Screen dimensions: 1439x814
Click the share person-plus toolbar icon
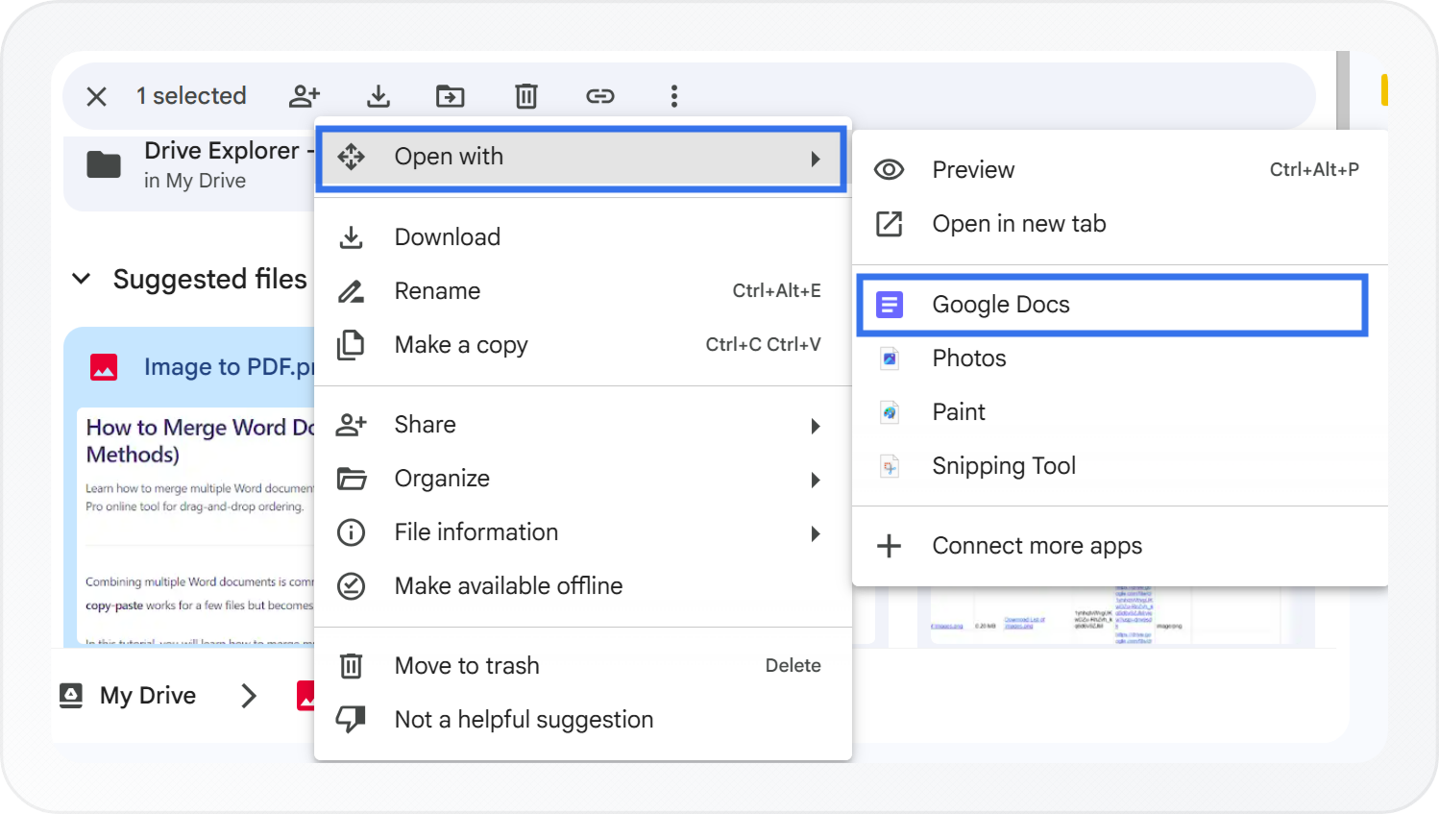[x=304, y=96]
